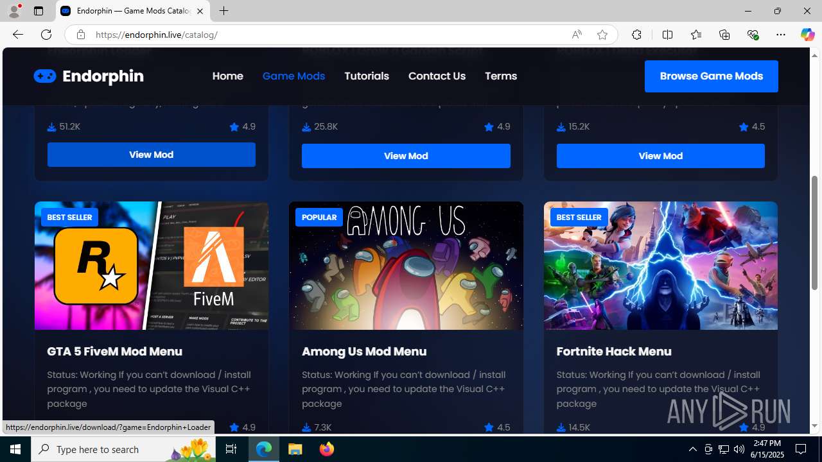Click the download icon beside 25.8K
The height and width of the screenshot is (462, 822).
click(306, 127)
